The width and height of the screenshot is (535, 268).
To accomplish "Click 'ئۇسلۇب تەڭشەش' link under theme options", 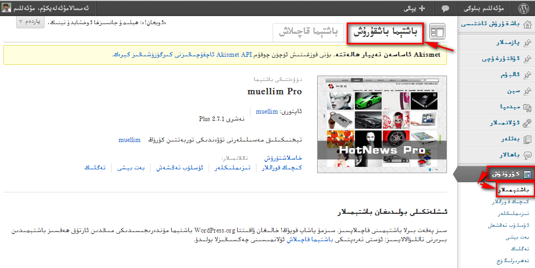I will (180, 168).
